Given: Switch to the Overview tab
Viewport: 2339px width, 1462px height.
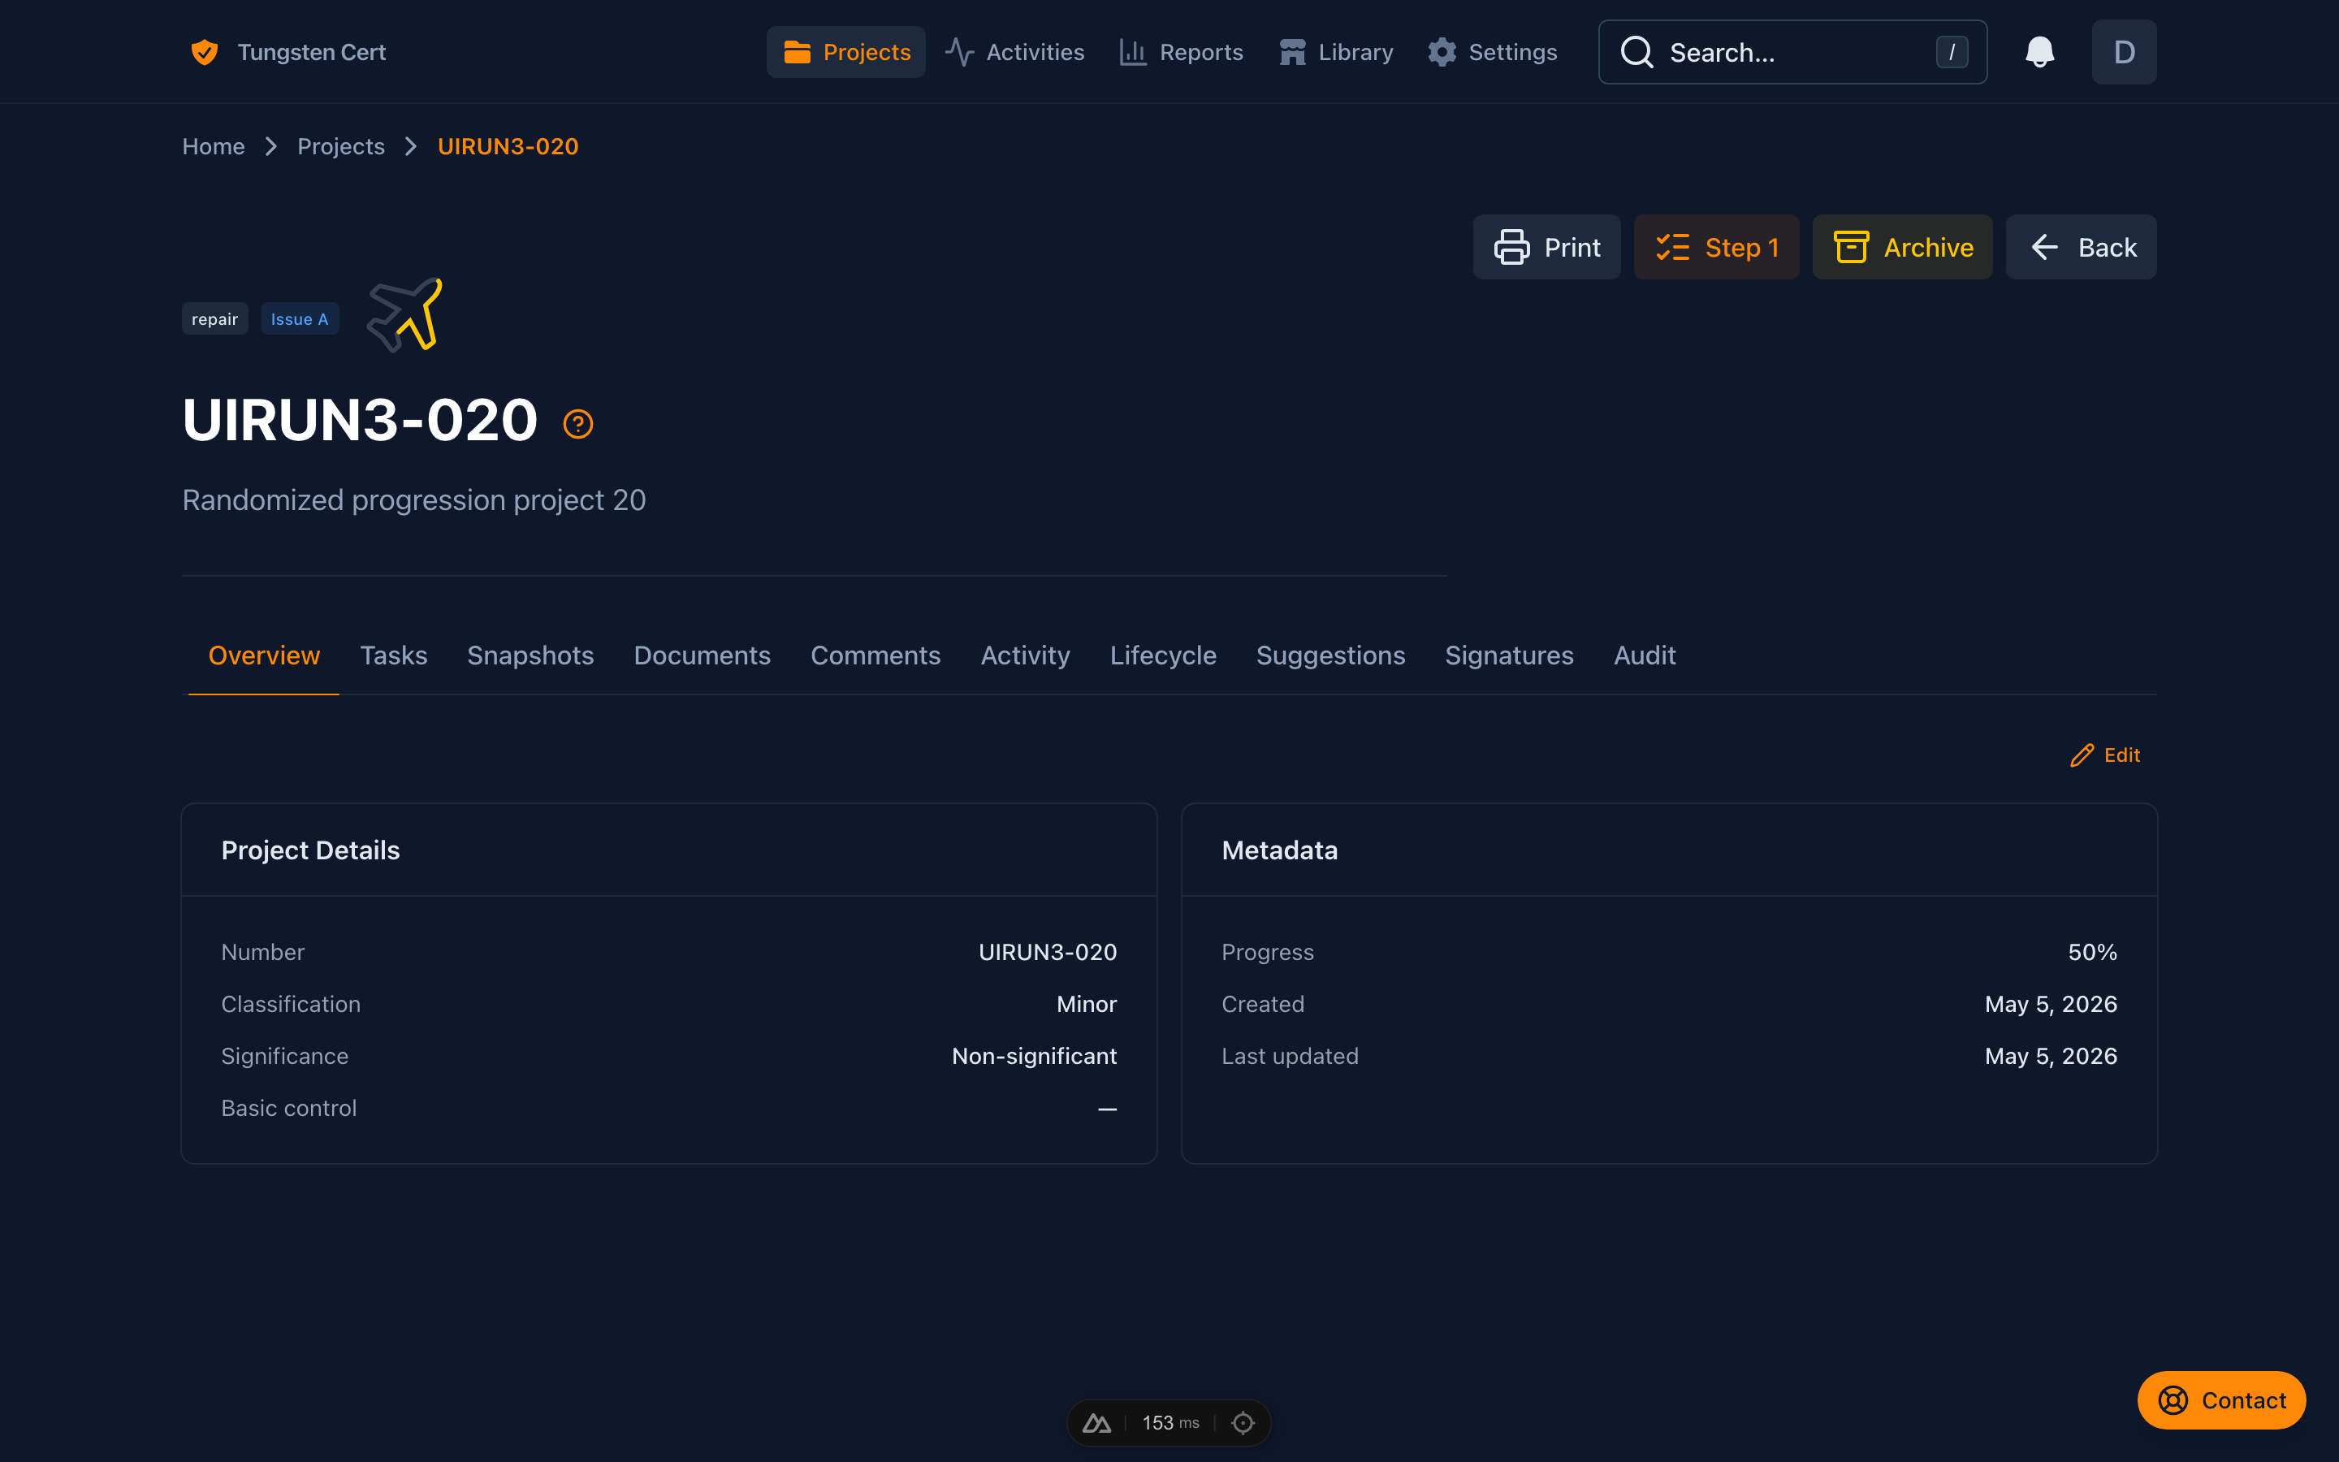Looking at the screenshot, I should click(x=264, y=655).
